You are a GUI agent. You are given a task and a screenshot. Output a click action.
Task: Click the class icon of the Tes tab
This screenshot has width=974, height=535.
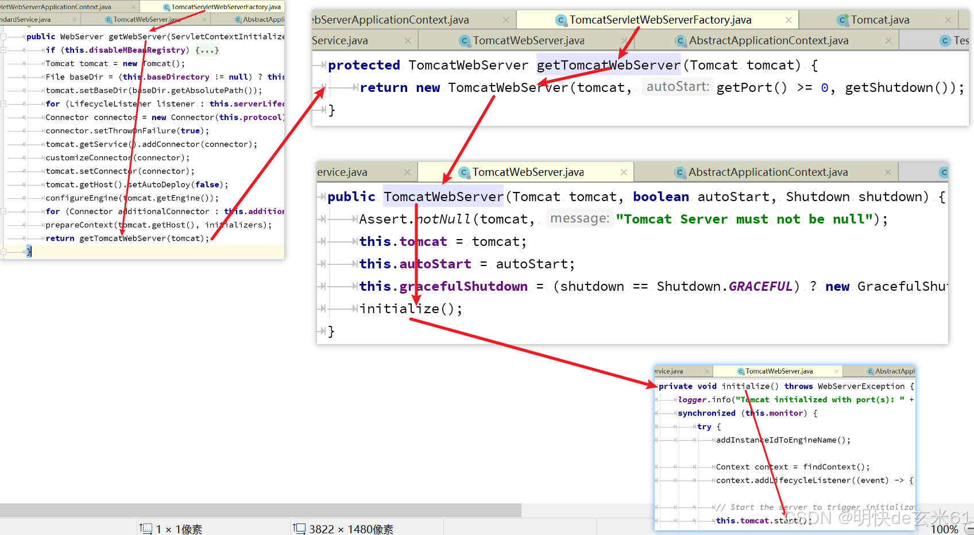click(x=945, y=41)
